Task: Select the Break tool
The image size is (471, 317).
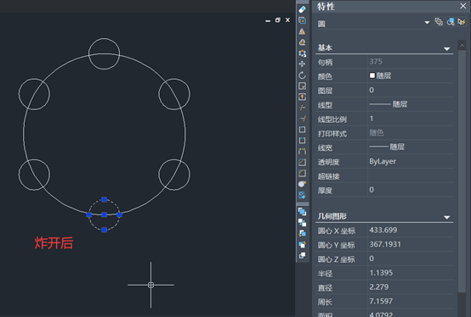Action: pos(302,140)
